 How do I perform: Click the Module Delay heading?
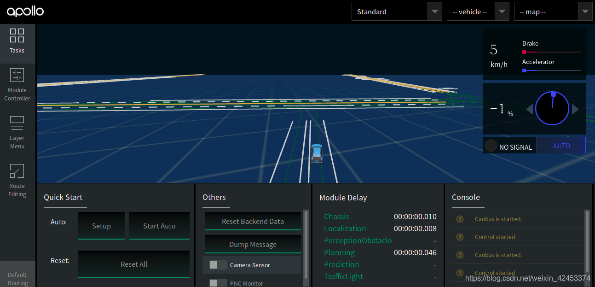tap(343, 198)
